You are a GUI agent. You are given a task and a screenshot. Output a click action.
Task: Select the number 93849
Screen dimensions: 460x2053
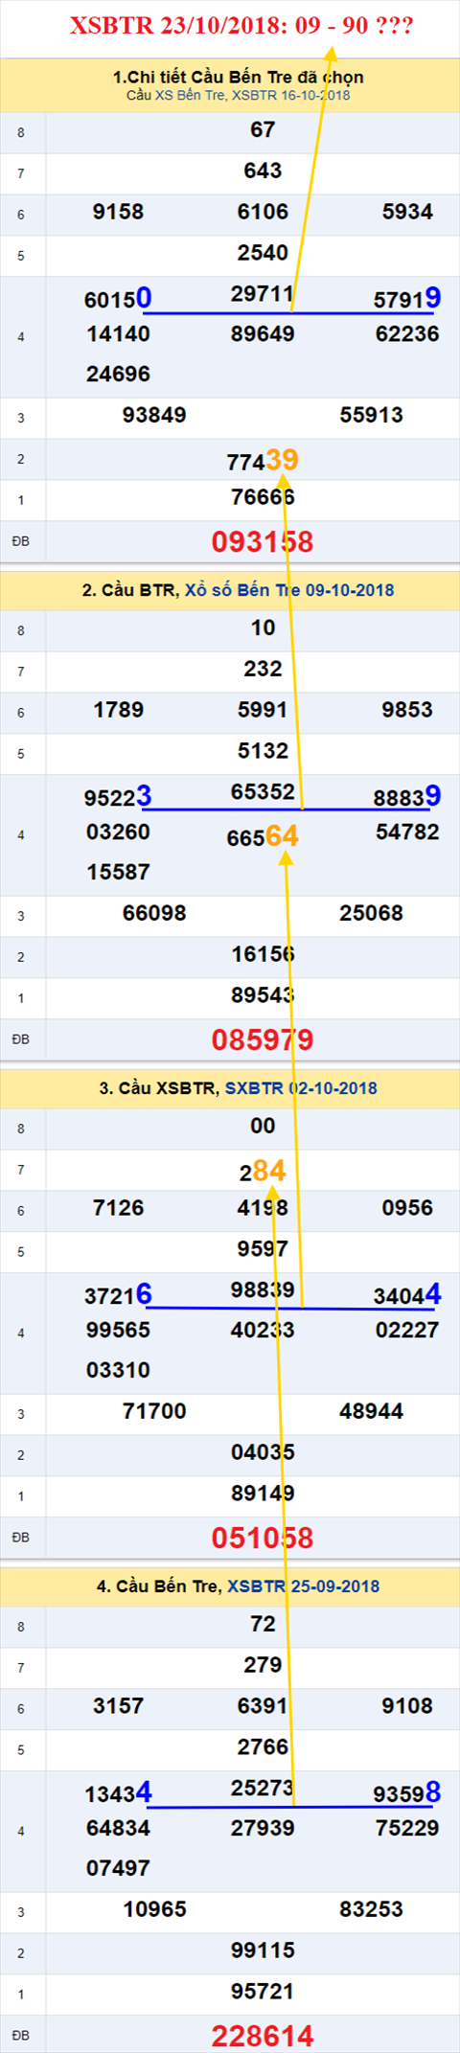click(154, 415)
